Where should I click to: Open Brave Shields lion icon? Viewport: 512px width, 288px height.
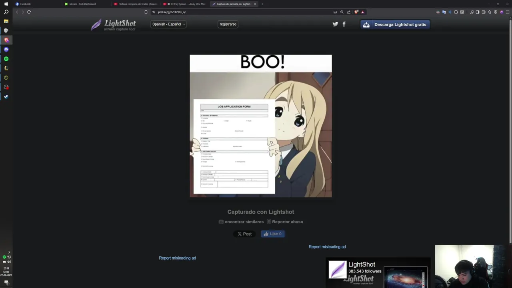[356, 12]
